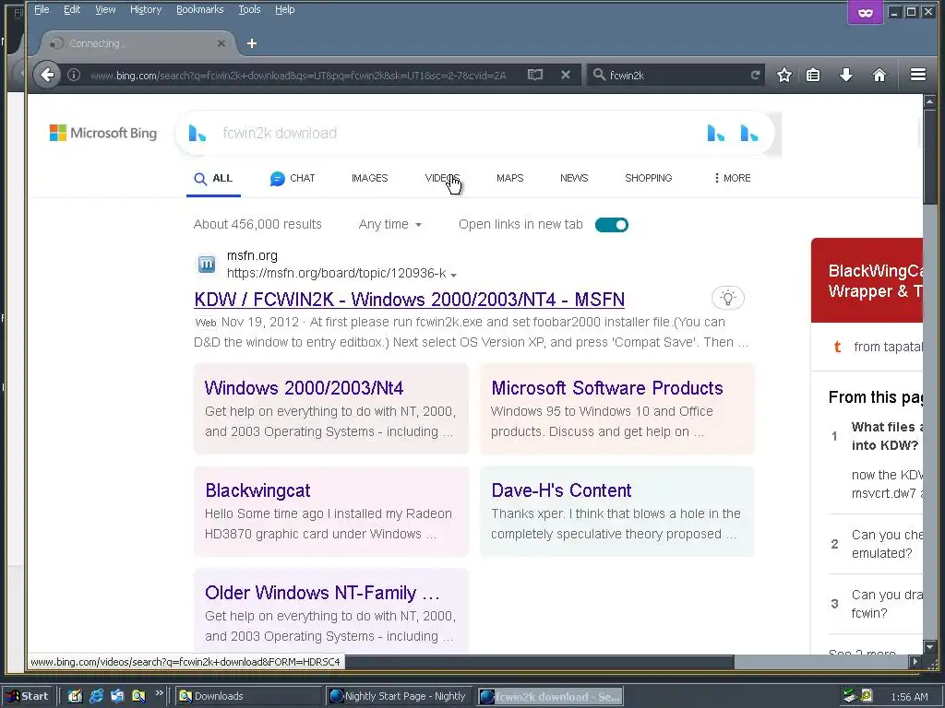The width and height of the screenshot is (945, 708).
Task: Click the horizontal scrollbar right arrow
Action: (915, 662)
